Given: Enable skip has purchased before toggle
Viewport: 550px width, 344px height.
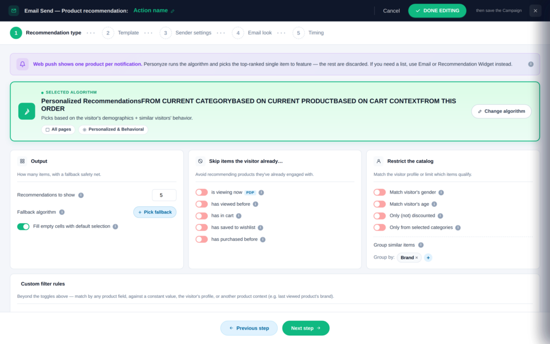Looking at the screenshot, I should point(202,239).
